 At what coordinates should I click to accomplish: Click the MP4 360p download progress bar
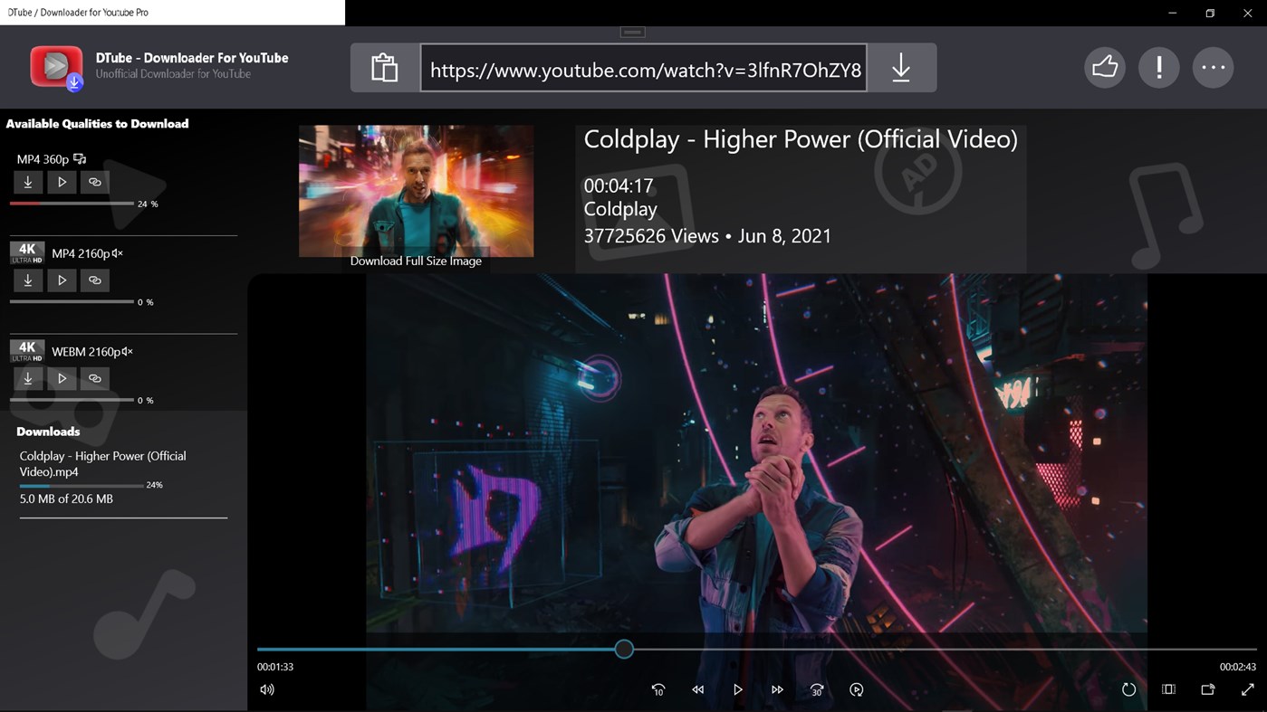(72, 204)
